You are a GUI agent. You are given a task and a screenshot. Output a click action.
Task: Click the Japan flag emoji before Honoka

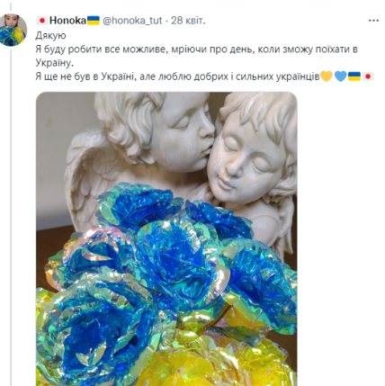[x=42, y=21]
